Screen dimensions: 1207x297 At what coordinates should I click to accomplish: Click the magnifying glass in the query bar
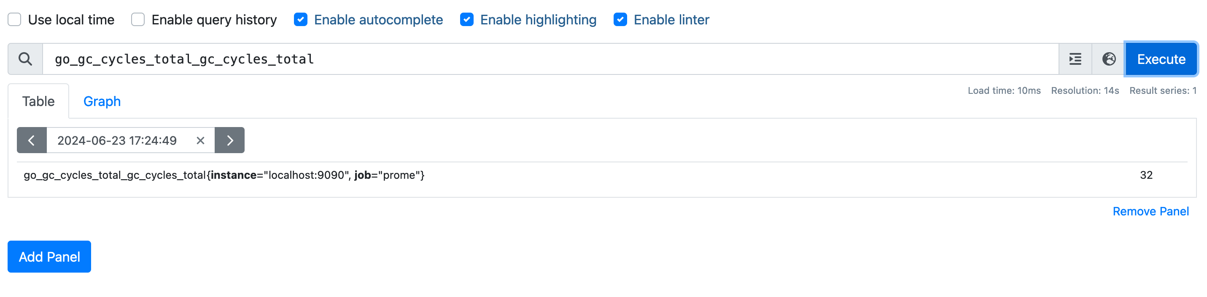[x=25, y=59]
